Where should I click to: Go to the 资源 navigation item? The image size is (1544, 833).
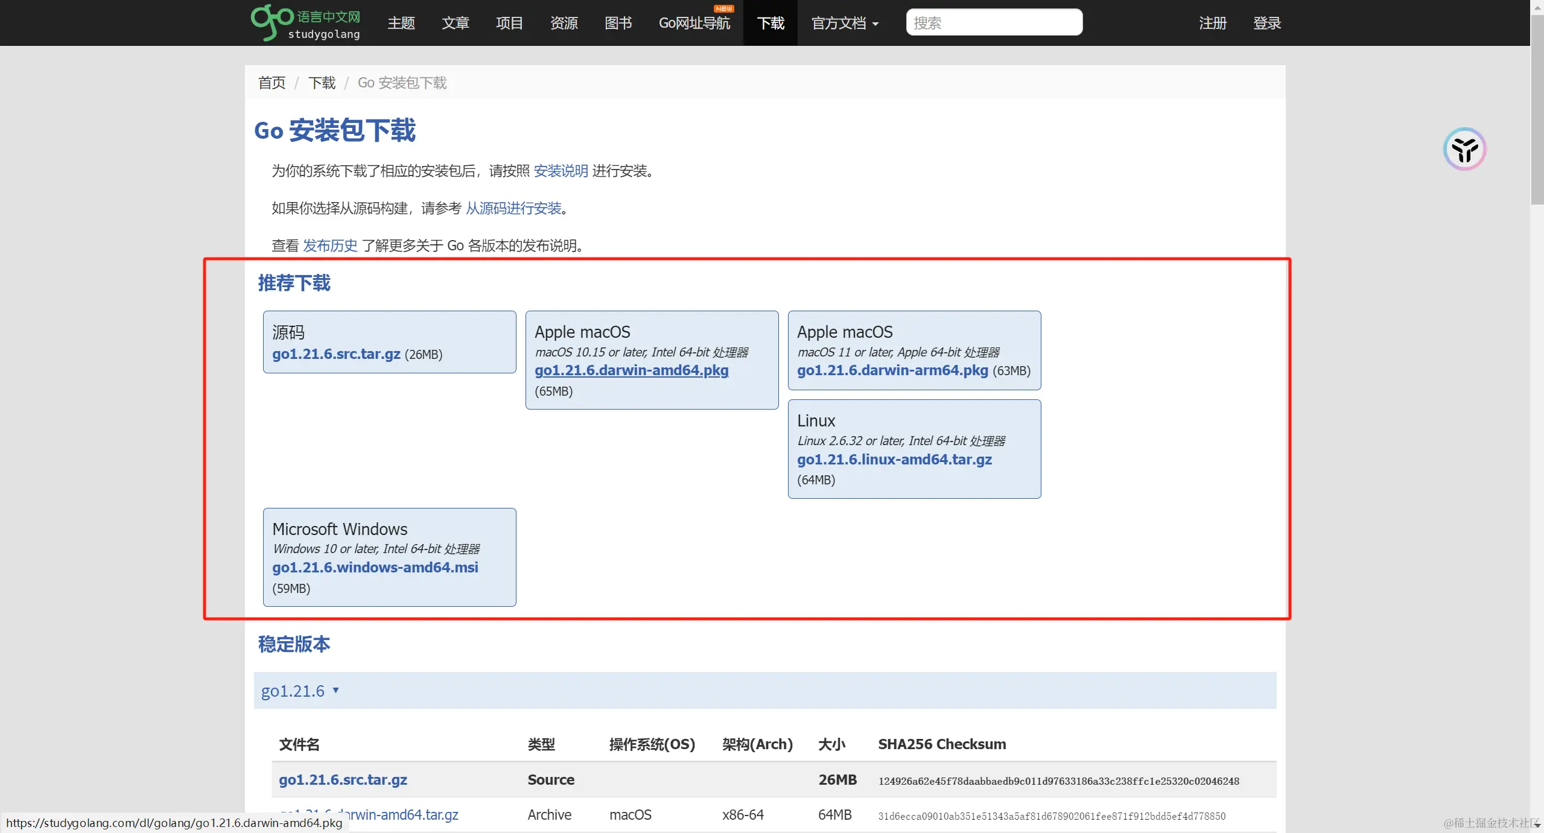tap(564, 23)
